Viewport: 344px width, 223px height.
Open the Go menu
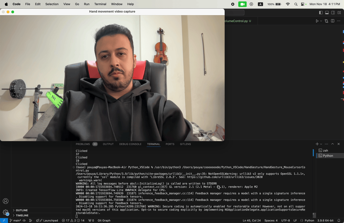point(77,4)
